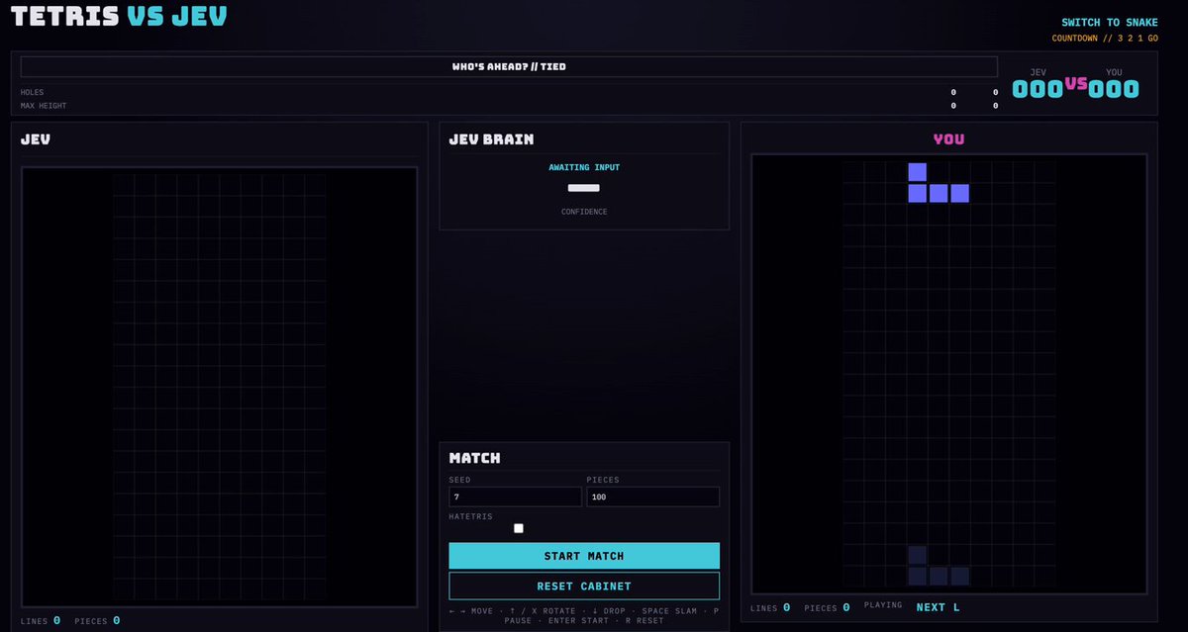Click the 000 score under the YOU label

click(x=1114, y=89)
